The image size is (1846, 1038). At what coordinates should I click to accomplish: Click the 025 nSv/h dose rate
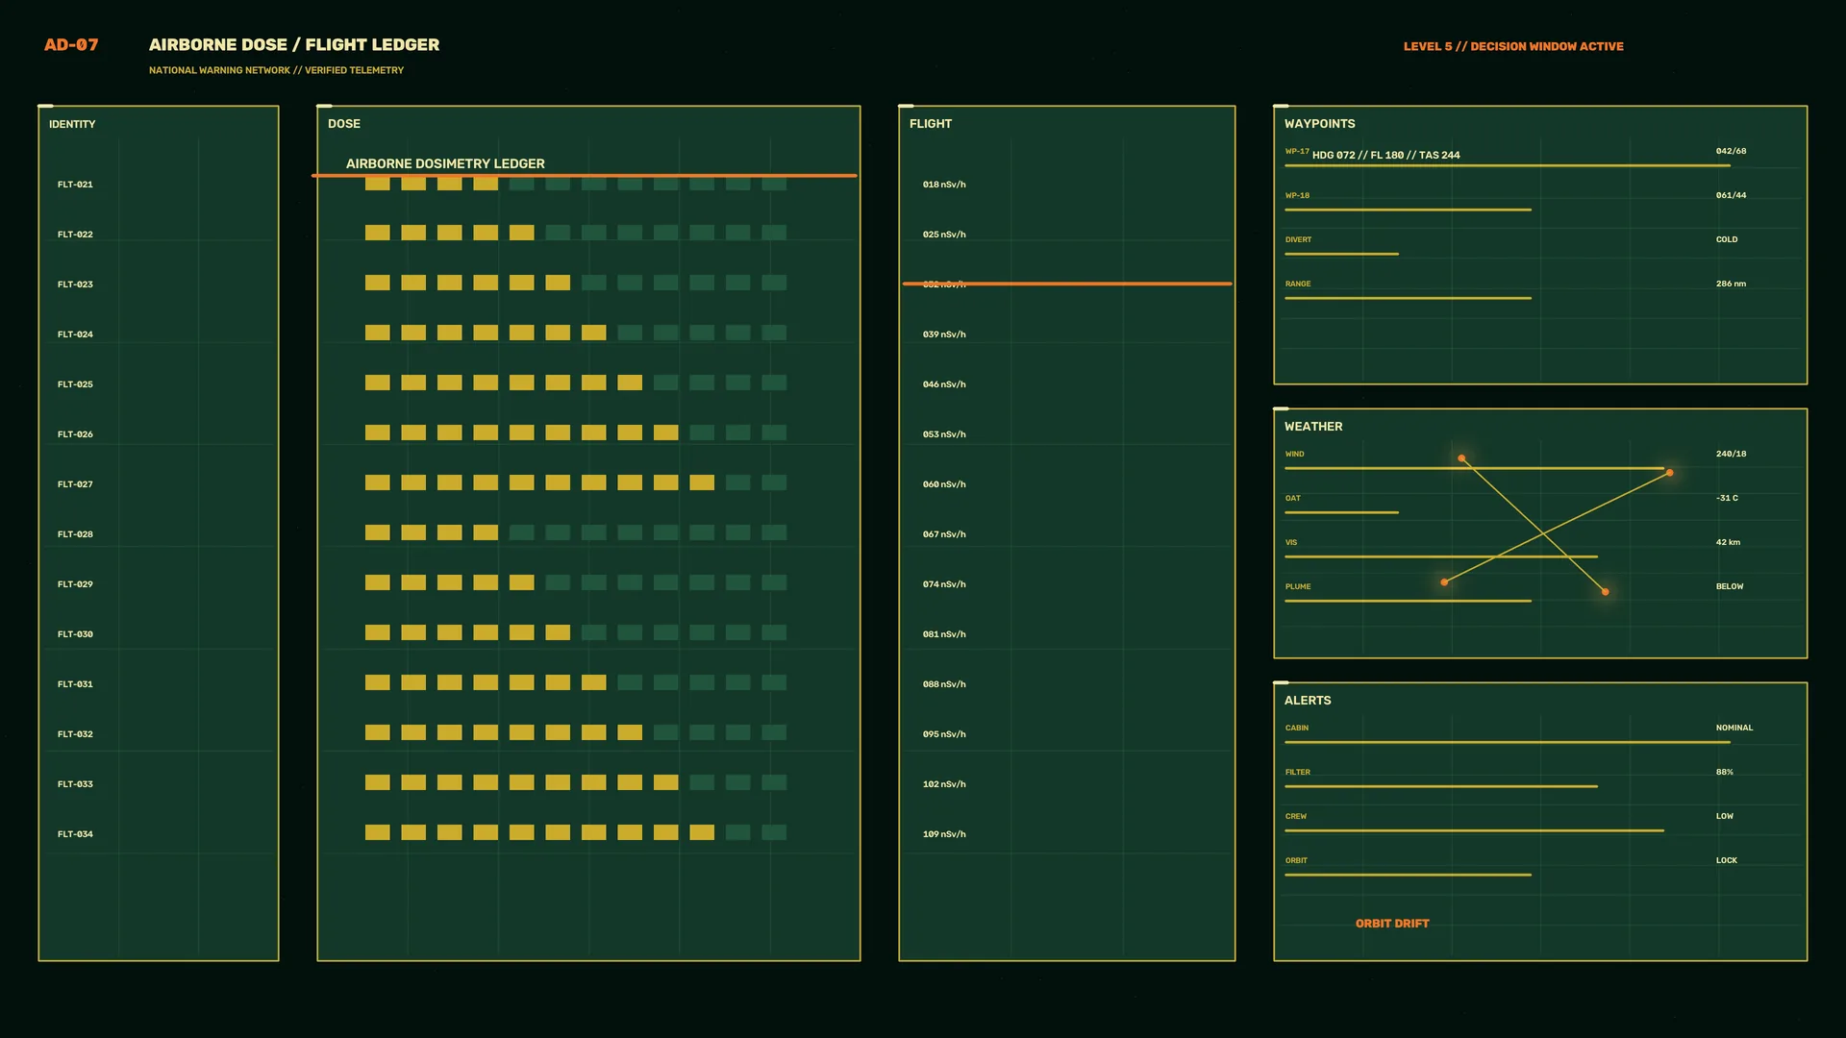944,235
